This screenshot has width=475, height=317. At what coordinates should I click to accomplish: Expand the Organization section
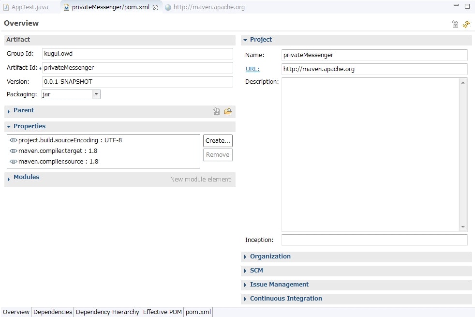(x=245, y=257)
